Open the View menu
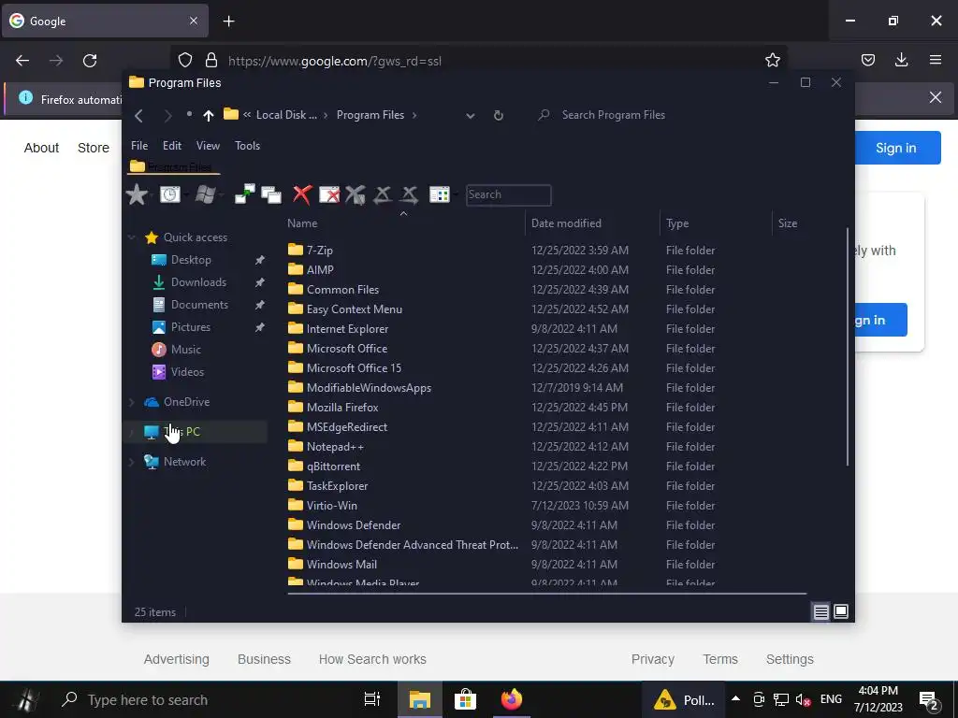The image size is (958, 718). point(208,146)
